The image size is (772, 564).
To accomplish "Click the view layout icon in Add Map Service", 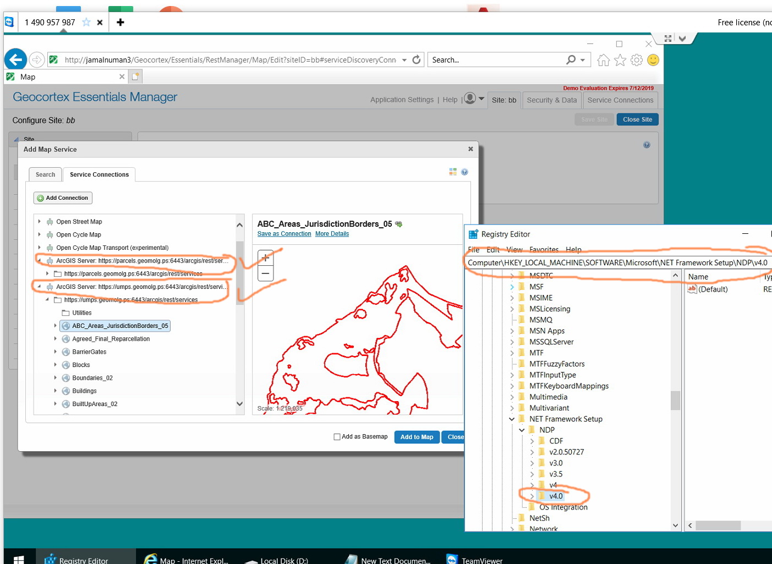I will point(453,172).
